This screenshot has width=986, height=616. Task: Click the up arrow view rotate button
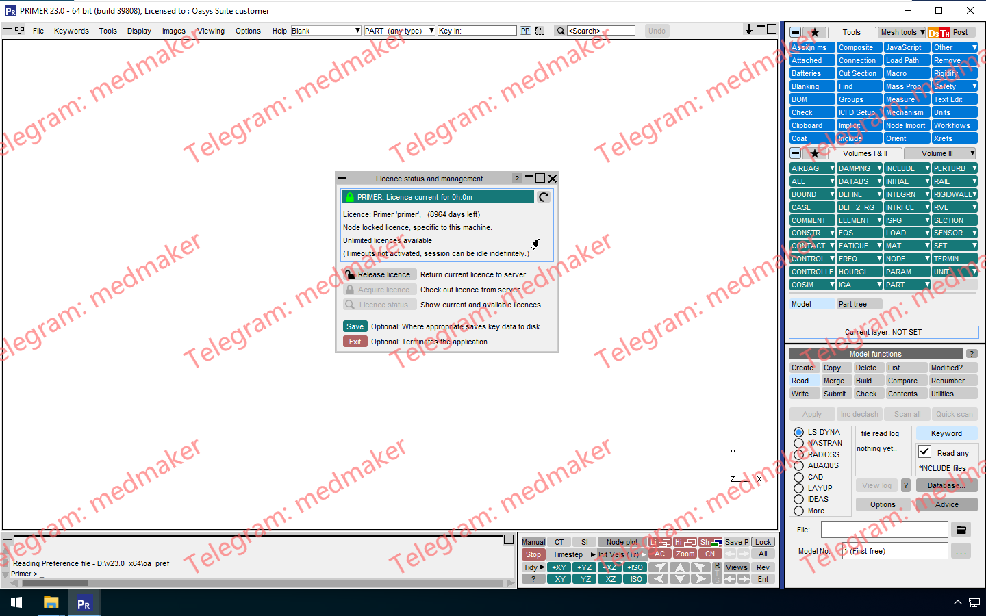679,567
